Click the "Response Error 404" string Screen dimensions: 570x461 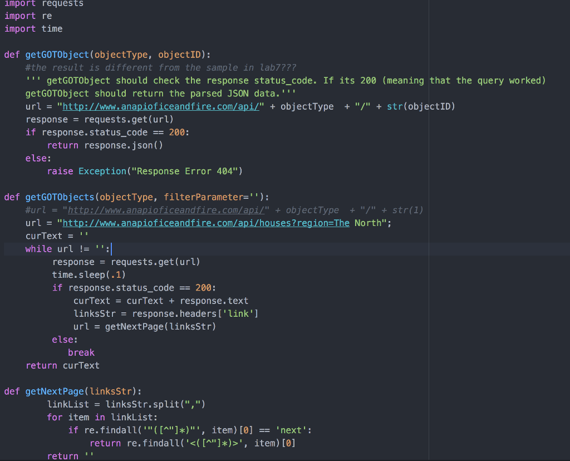pyautogui.click(x=184, y=171)
